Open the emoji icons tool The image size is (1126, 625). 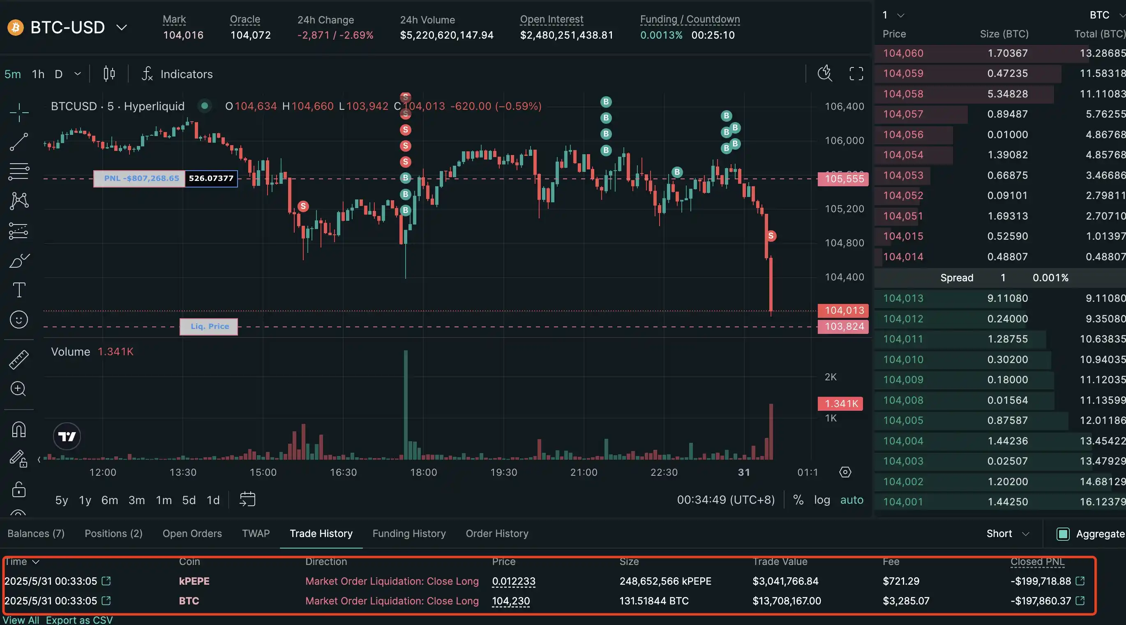click(x=19, y=320)
